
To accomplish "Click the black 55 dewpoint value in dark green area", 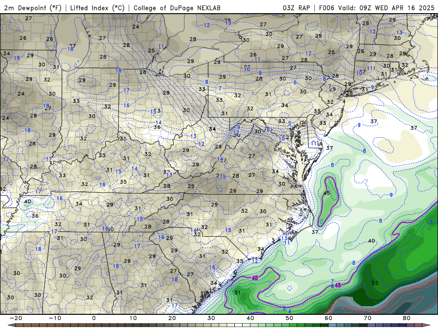I will point(375,283).
